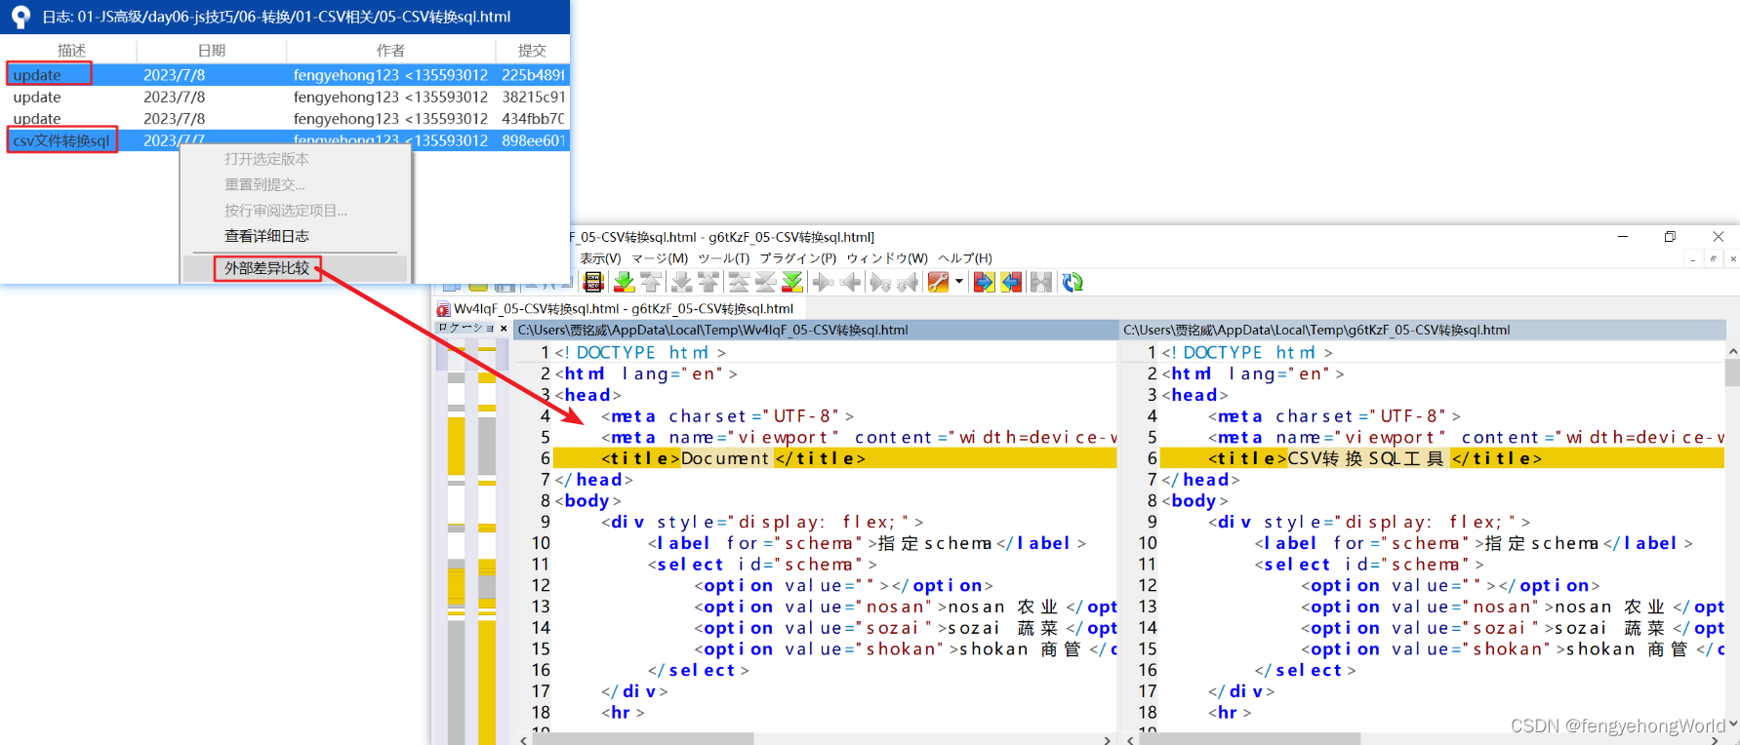Minimize the inner comparison child window

pos(1693,258)
